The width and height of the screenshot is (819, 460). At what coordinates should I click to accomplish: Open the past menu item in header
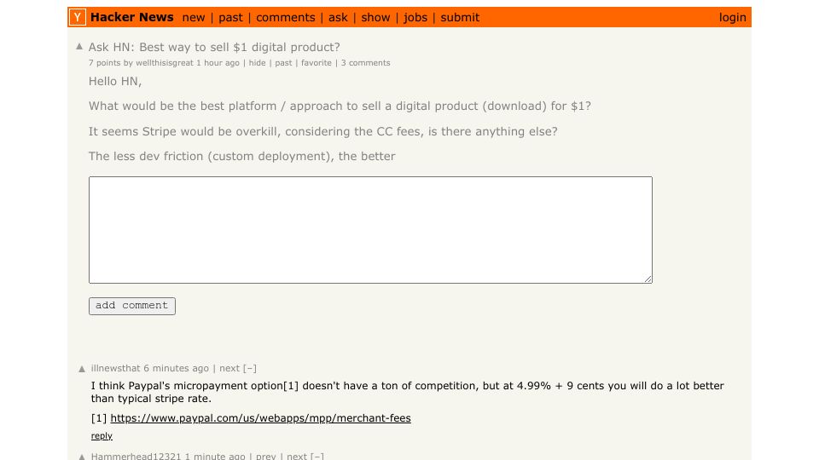pyautogui.click(x=230, y=17)
